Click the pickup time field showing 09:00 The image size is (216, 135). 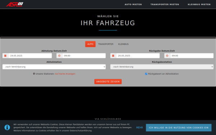[84, 56]
